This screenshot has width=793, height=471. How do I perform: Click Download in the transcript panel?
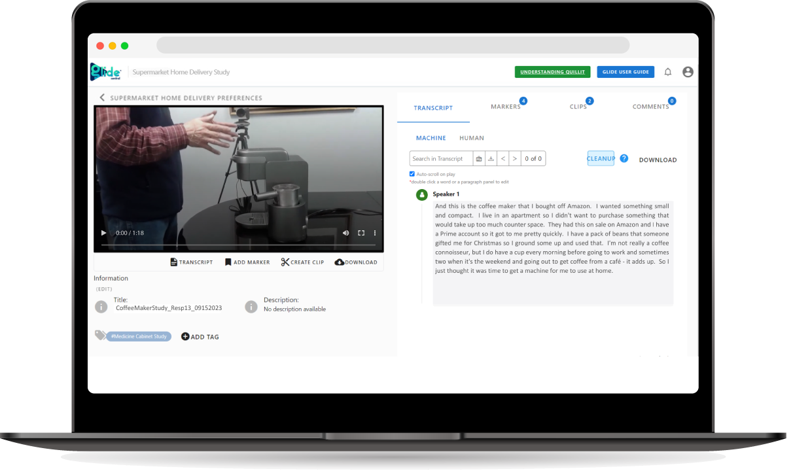click(x=658, y=160)
